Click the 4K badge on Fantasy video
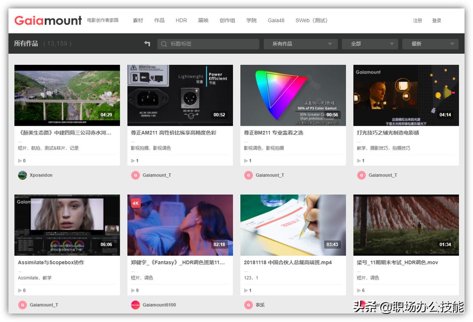This screenshot has height=322, width=473. (136, 203)
